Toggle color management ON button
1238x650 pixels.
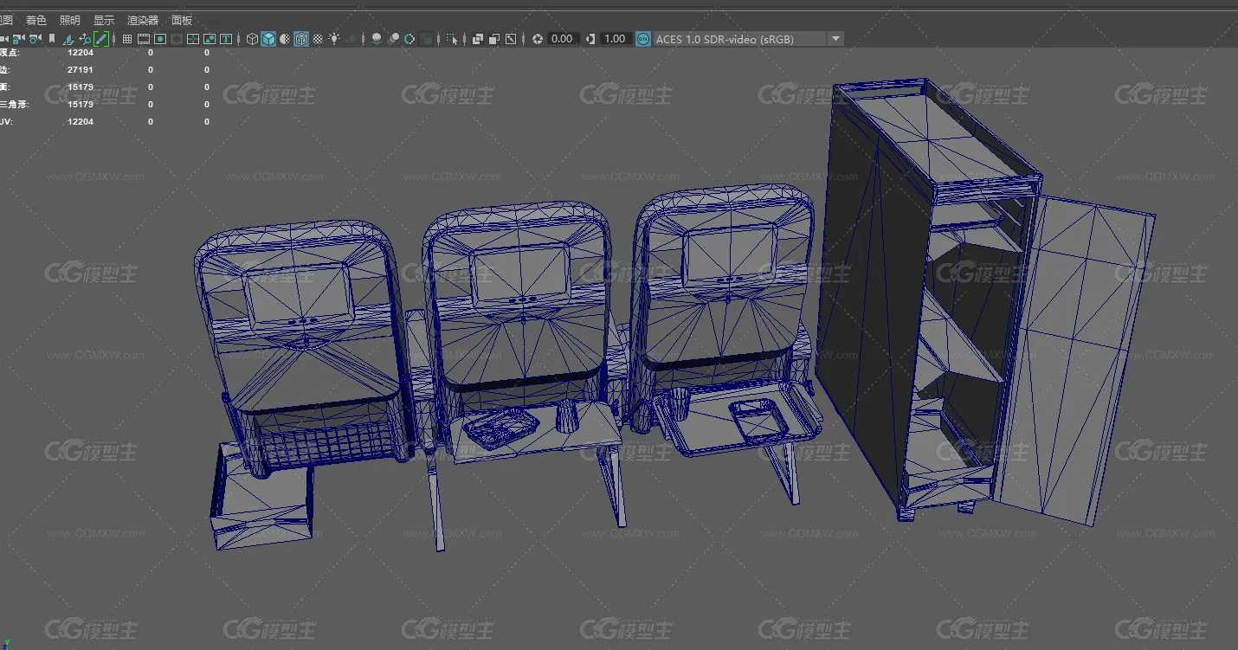[x=642, y=39]
